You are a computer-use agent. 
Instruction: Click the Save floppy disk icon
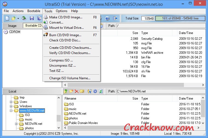(32, 18)
